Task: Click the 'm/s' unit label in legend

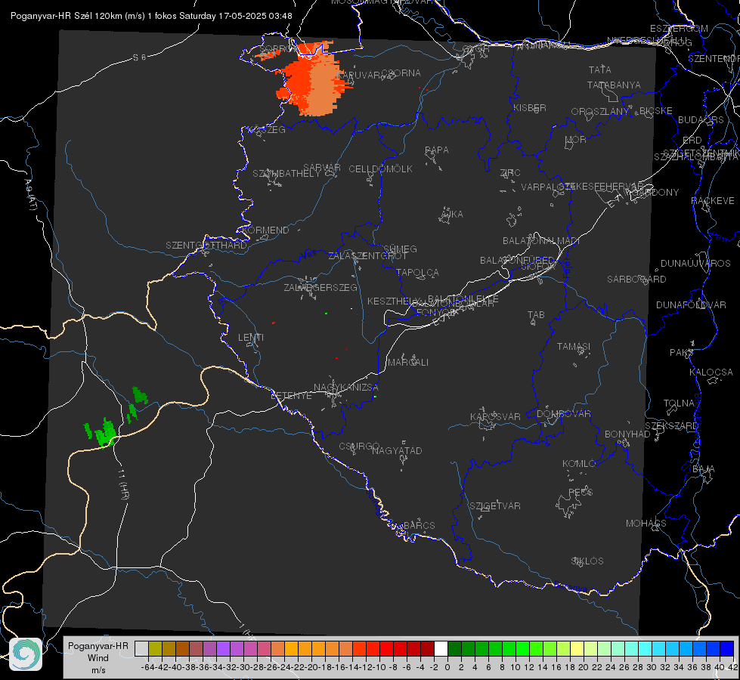Action: pos(98,670)
